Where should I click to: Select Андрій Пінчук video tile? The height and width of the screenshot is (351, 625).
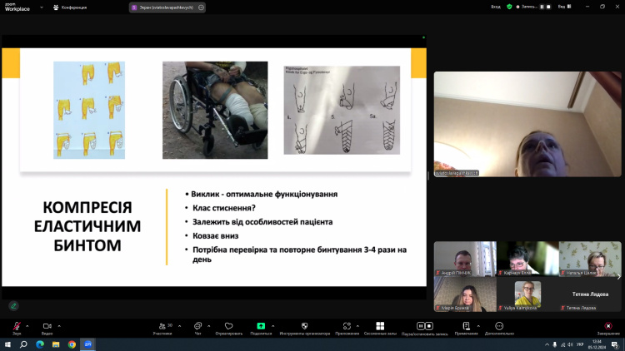coord(465,259)
